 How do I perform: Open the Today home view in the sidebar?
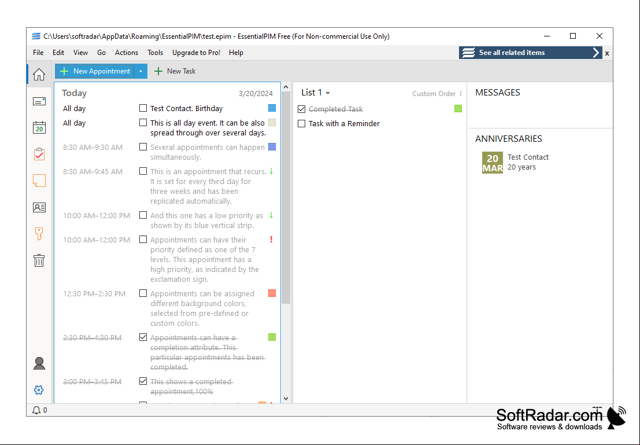click(x=39, y=75)
